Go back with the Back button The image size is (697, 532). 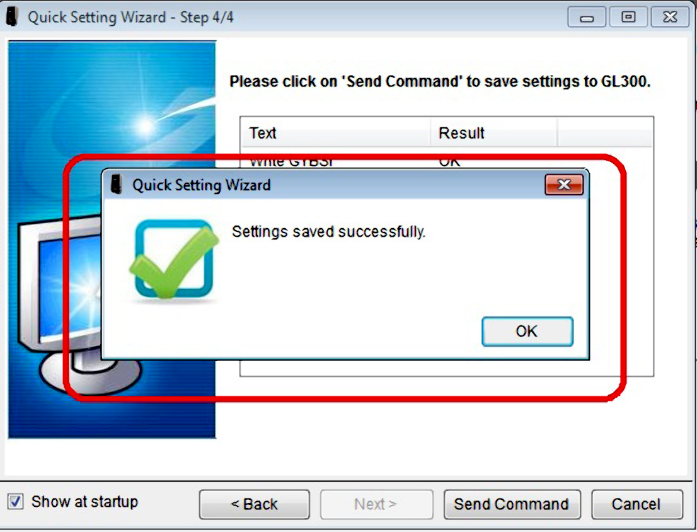point(254,504)
